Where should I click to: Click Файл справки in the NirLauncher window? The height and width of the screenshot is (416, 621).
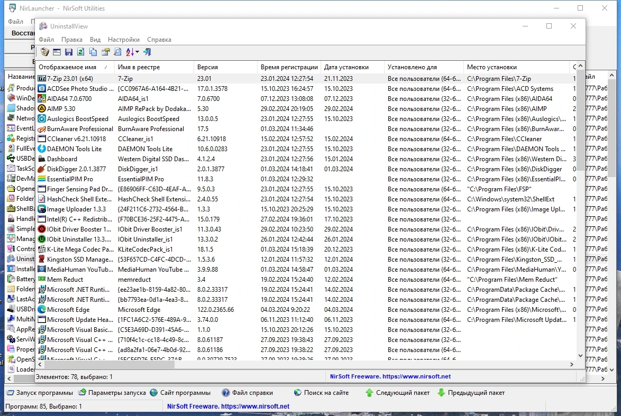[x=248, y=393]
